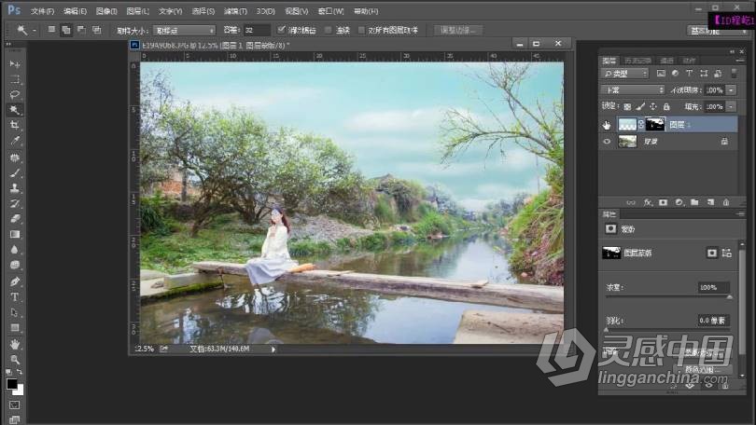This screenshot has width=756, height=425.
Task: Open layer filter type dropdown
Action: pyautogui.click(x=624, y=74)
